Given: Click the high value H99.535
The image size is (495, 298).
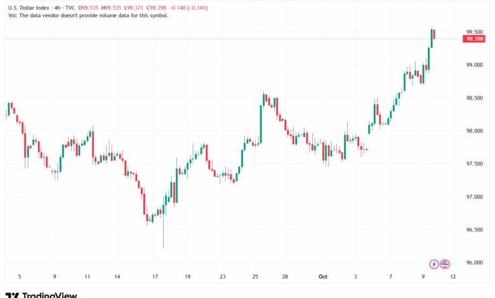Looking at the screenshot, I should click(111, 8).
